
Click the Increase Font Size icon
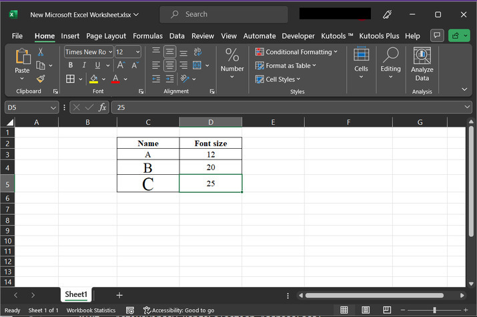point(120,65)
